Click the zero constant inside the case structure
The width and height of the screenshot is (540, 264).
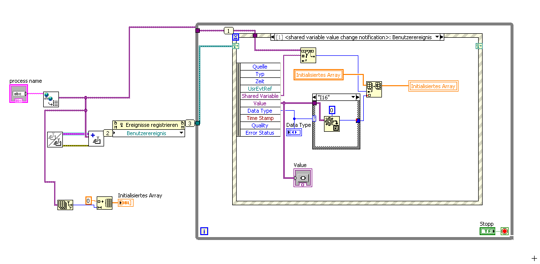[332, 110]
